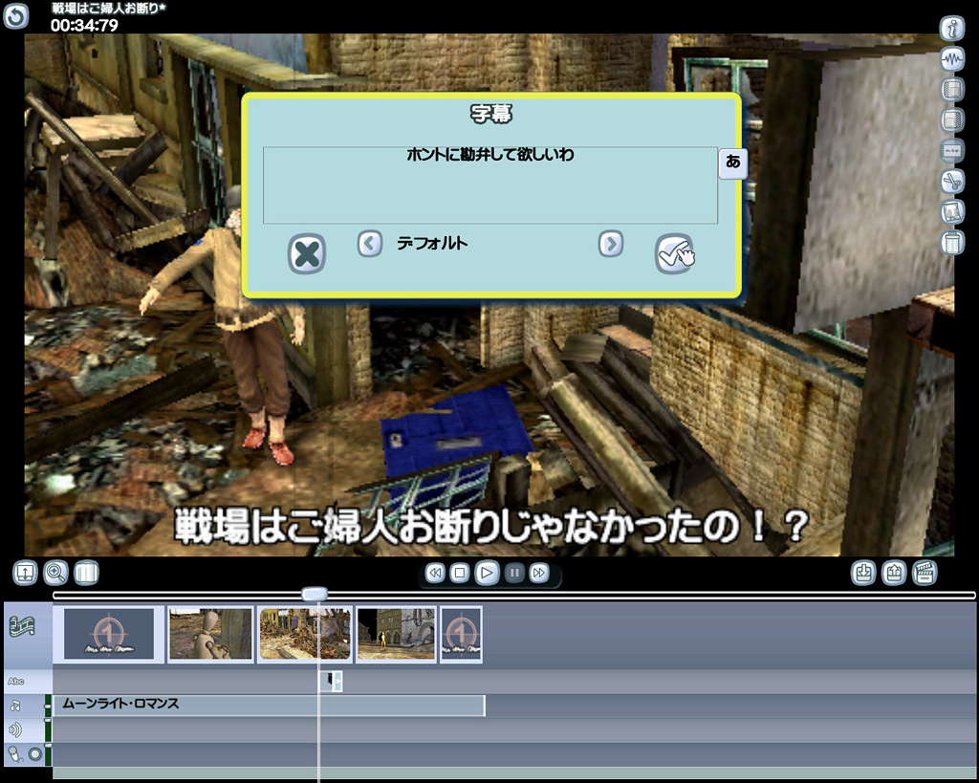Click the 字幕 dialog title
The width and height of the screenshot is (979, 783).
tap(490, 114)
